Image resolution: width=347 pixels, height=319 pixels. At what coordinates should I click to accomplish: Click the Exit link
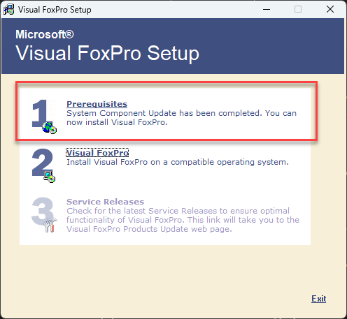(319, 299)
